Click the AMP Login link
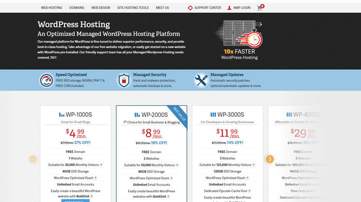 pos(242,8)
